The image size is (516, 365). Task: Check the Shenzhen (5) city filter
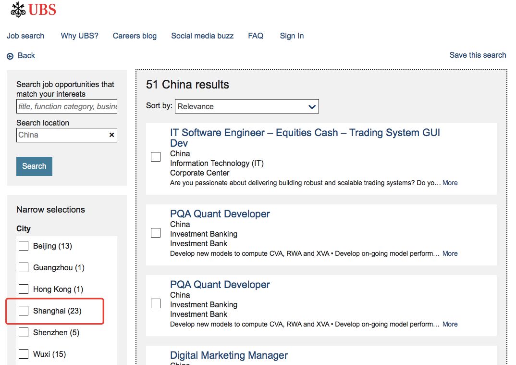tap(24, 332)
